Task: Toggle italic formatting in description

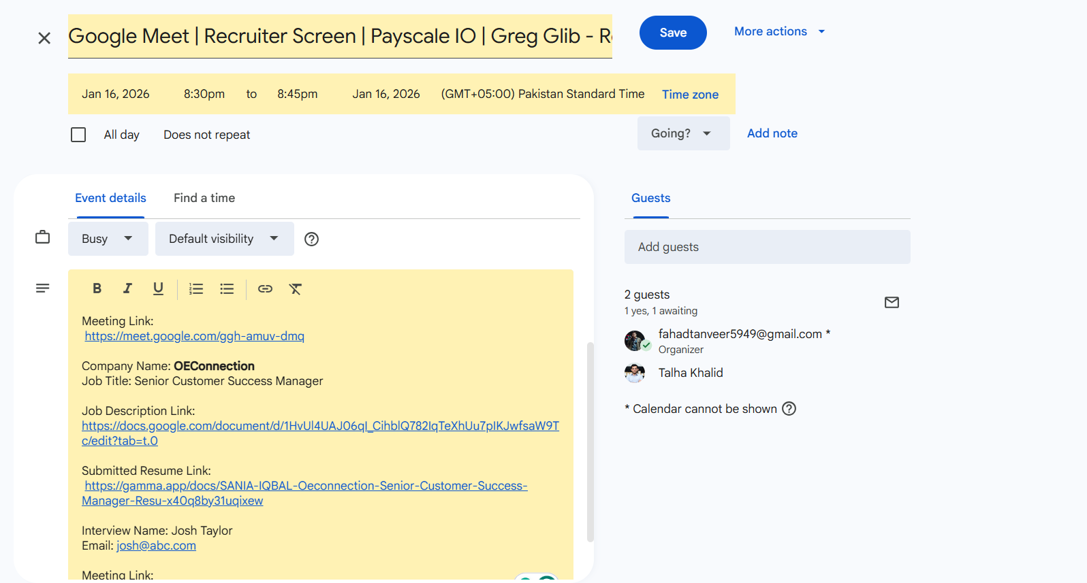Action: (127, 288)
